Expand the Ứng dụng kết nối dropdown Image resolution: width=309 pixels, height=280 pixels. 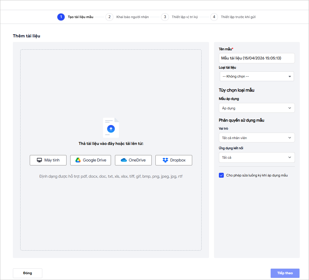coord(257,157)
